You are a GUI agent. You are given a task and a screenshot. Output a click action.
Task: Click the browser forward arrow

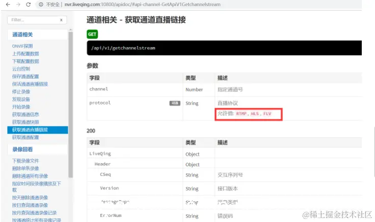click(x=18, y=4)
